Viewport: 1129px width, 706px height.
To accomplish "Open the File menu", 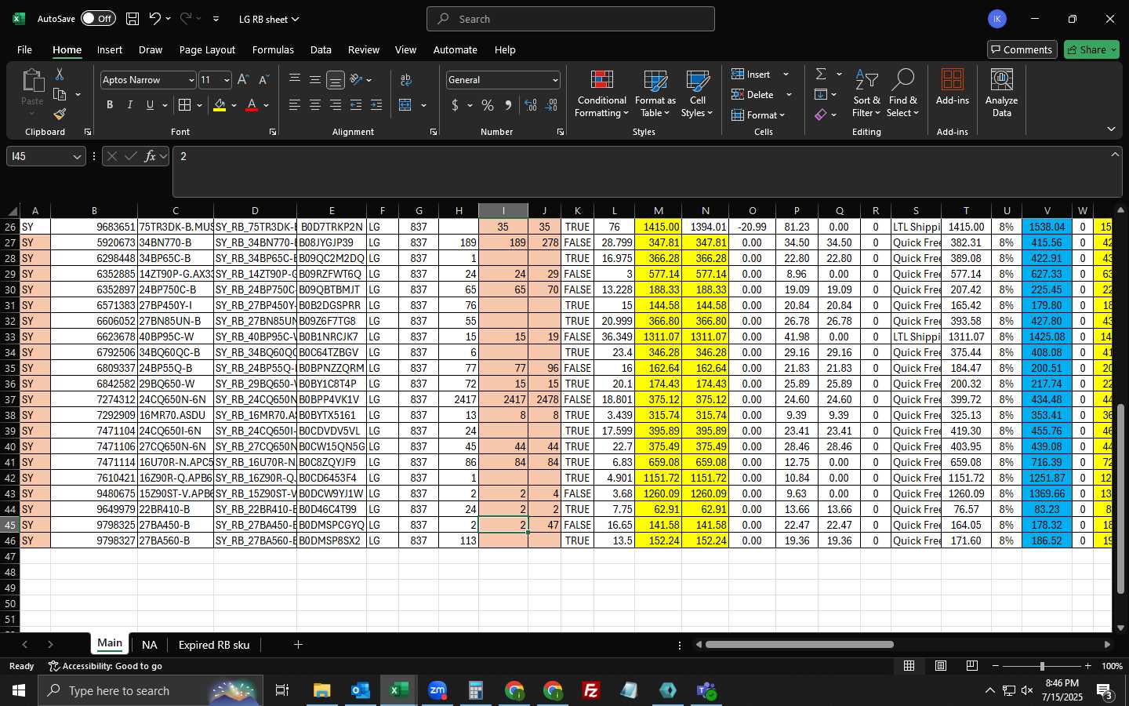I will [x=24, y=49].
